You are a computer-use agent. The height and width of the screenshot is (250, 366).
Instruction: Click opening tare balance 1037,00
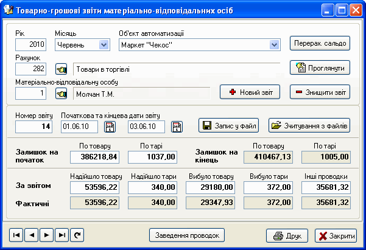tap(152, 157)
